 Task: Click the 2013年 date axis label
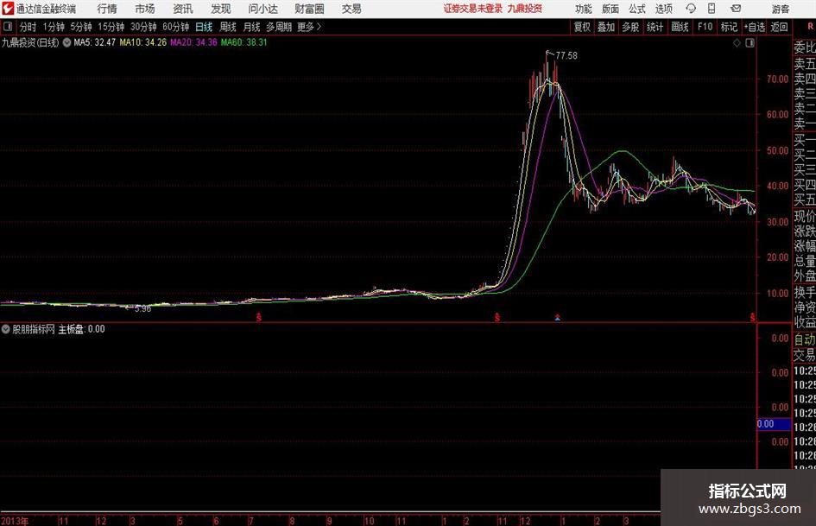(x=15, y=521)
